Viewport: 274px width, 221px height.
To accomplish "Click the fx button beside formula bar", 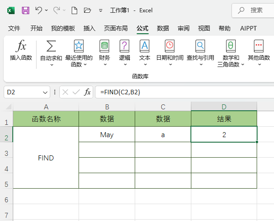I will (87, 92).
